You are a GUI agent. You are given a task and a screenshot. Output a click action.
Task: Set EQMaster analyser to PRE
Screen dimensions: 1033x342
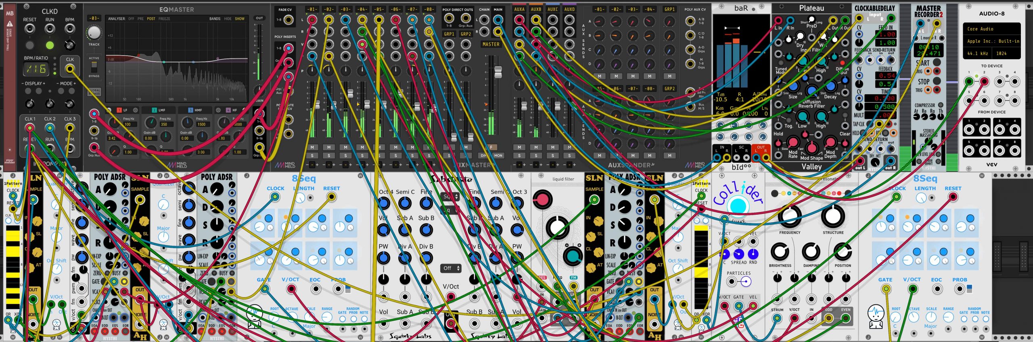pos(140,19)
